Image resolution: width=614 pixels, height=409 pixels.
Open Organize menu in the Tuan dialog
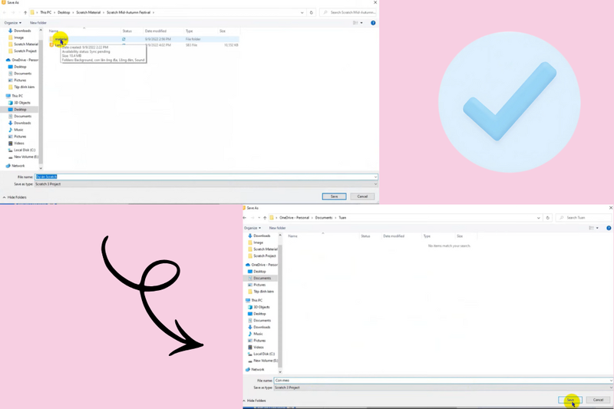tap(253, 228)
